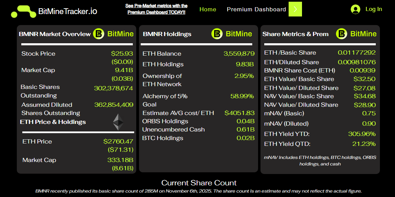Click the user profile avatar icon
Image resolution: width=395 pixels, height=197 pixels.
pyautogui.click(x=356, y=9)
